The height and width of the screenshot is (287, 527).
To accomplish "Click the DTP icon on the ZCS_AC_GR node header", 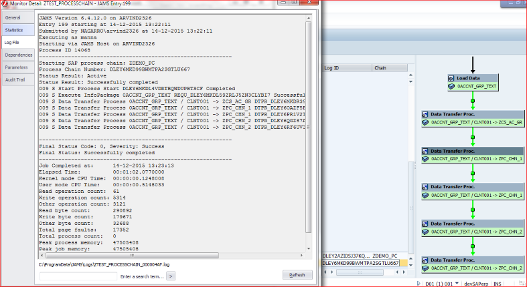I will pyautogui.click(x=425, y=114).
